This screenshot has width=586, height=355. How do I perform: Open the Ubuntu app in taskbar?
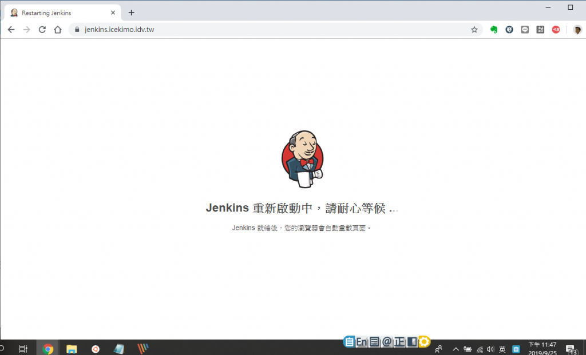click(96, 349)
